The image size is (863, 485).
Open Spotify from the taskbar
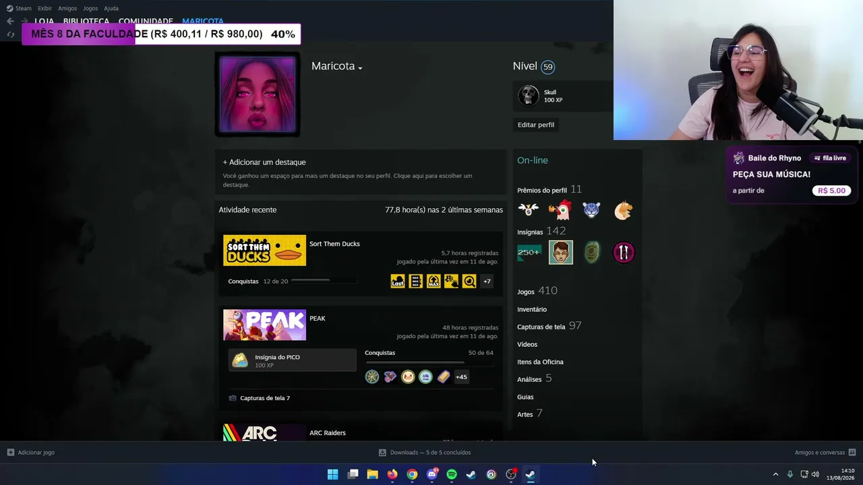[452, 474]
